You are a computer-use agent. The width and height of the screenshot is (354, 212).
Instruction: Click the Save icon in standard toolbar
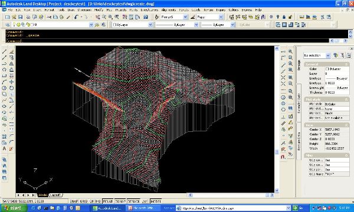[20, 17]
